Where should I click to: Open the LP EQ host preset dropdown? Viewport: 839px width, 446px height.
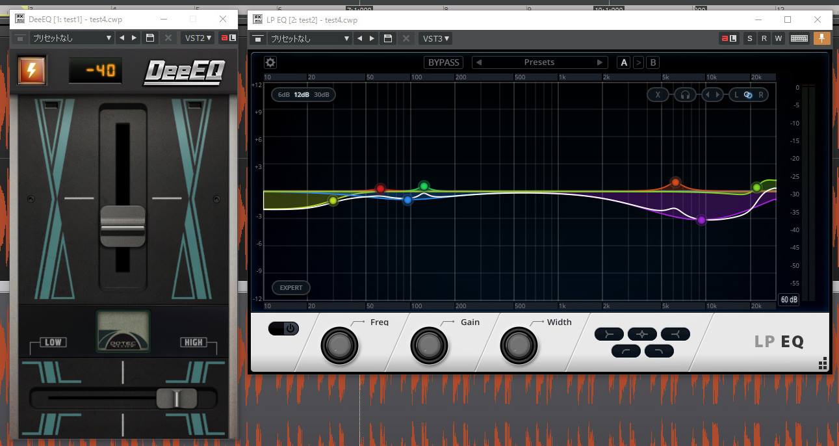(311, 38)
